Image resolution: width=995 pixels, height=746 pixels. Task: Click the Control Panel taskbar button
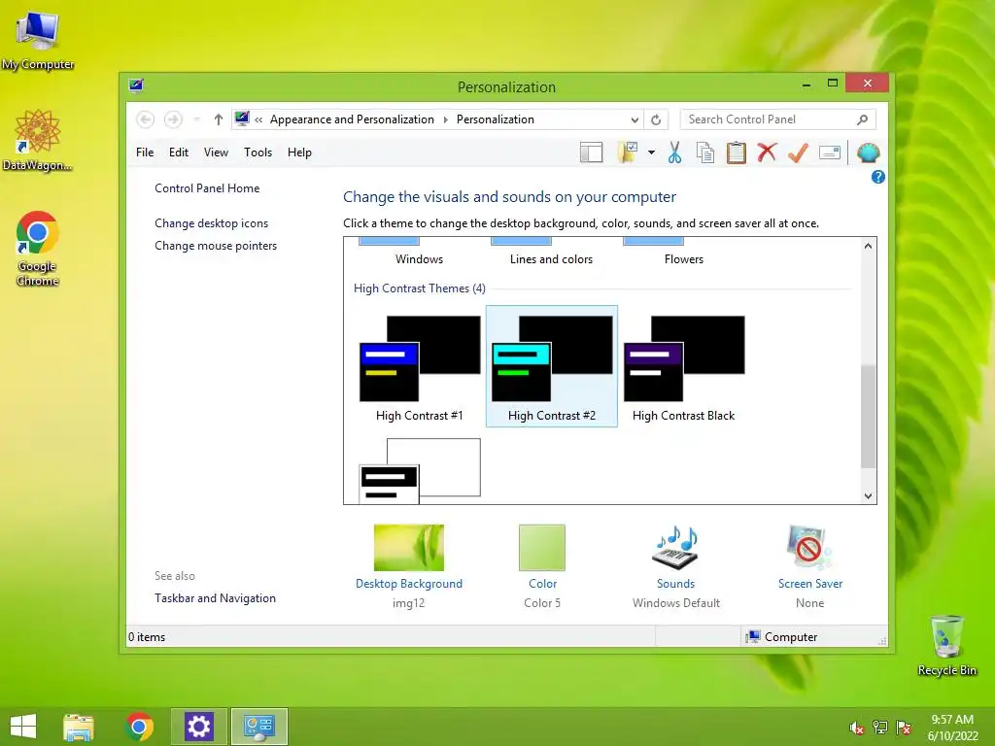(258, 727)
